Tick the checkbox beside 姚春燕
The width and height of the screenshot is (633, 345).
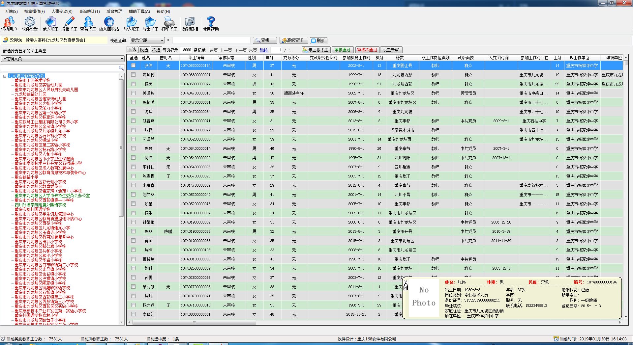[x=133, y=121]
